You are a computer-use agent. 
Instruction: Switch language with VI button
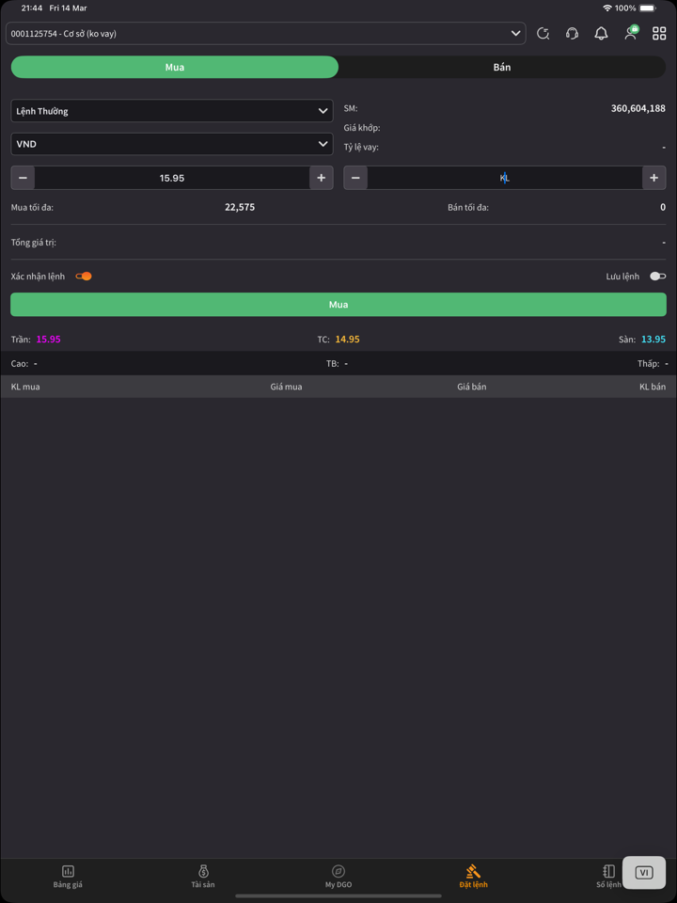click(x=644, y=872)
